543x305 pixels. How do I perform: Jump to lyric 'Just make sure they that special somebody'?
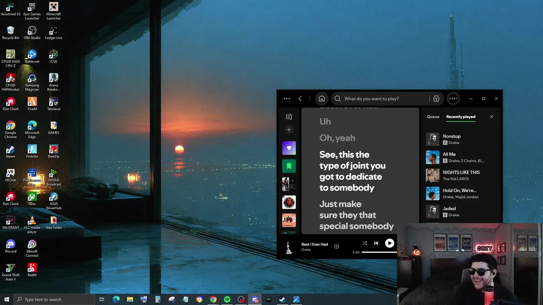point(356,215)
